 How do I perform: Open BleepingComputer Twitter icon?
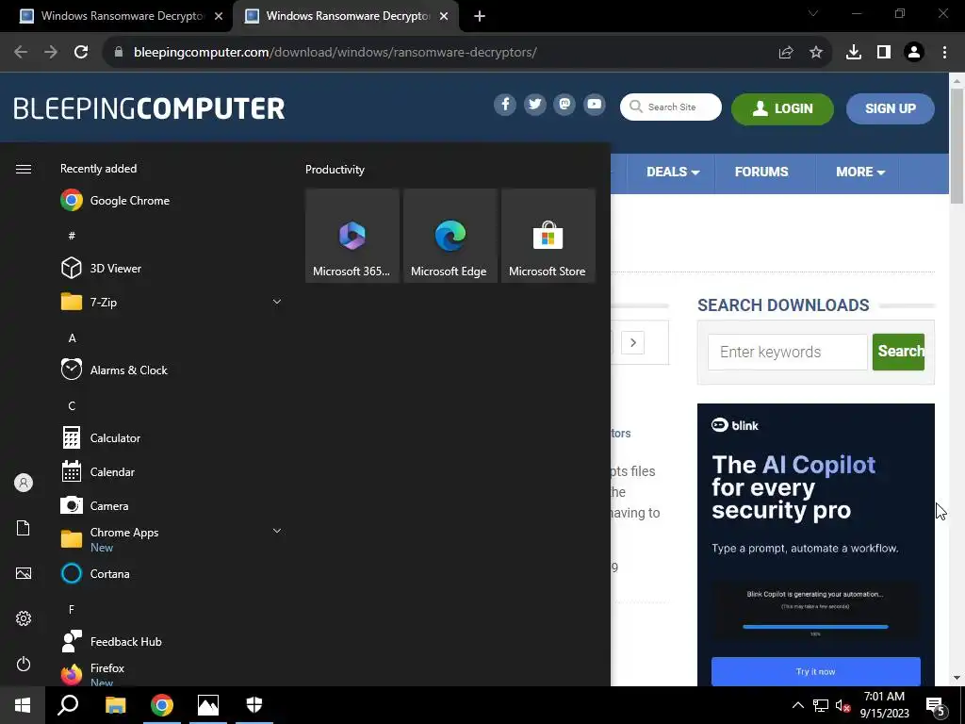coord(535,105)
